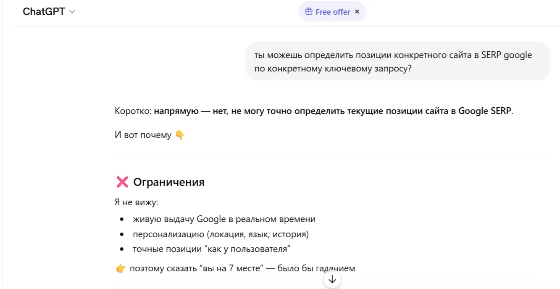Image resolution: width=560 pixels, height=289 pixels.
Task: Click the pointing-right emoji before 'поэтому сказать'
Action: [x=121, y=268]
